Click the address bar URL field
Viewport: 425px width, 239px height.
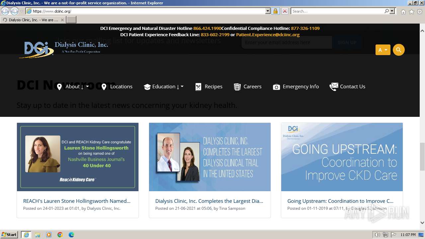[148, 11]
